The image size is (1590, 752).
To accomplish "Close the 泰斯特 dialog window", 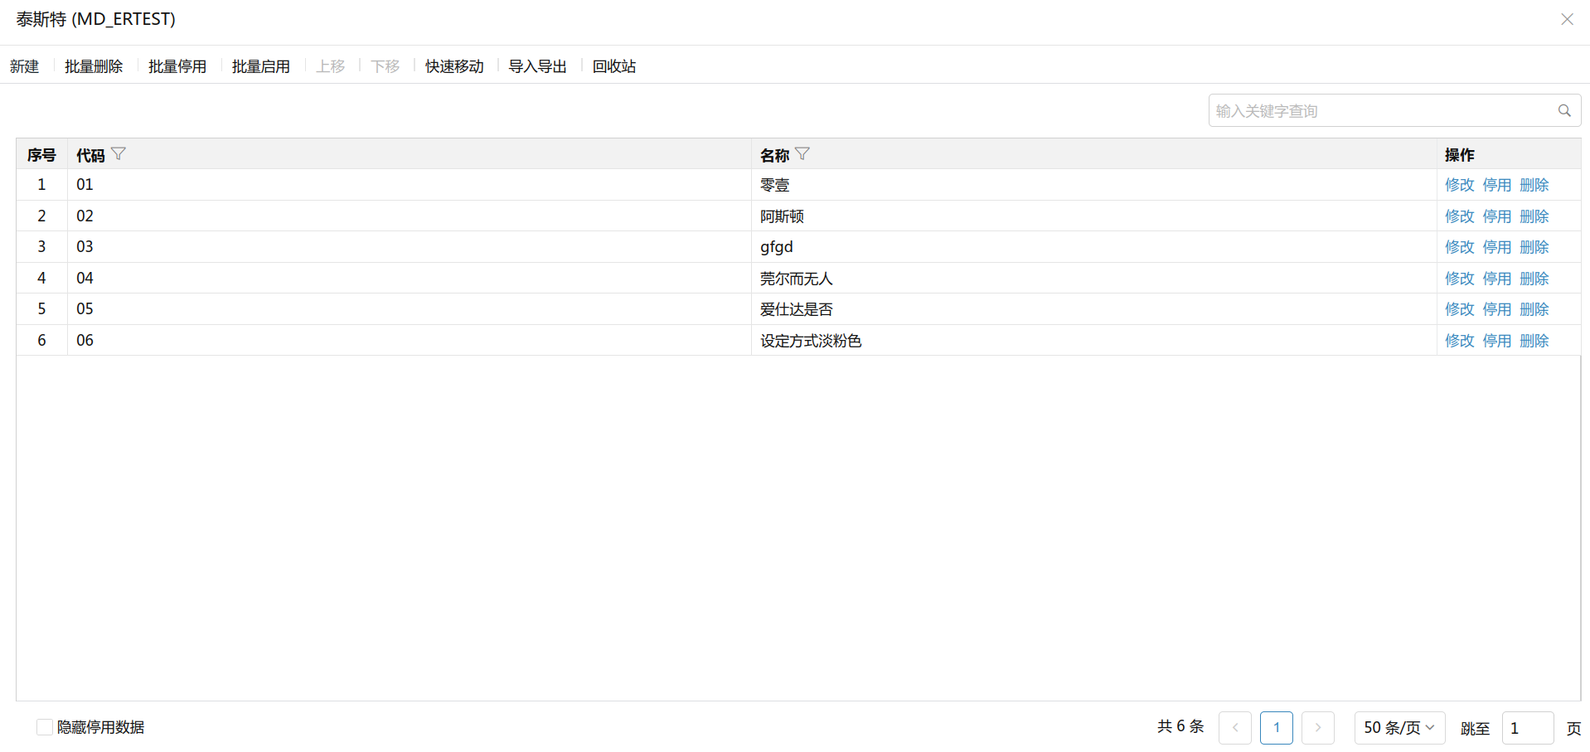I will coord(1566,19).
